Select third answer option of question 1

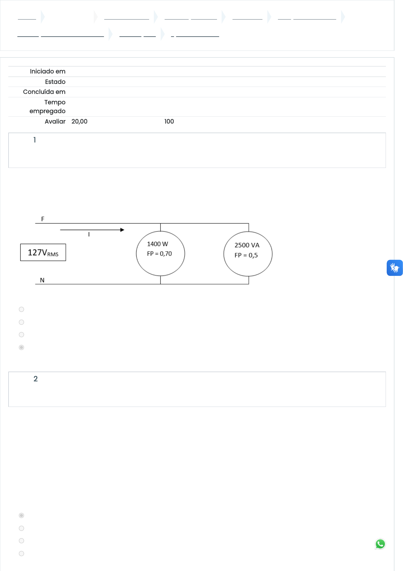point(22,335)
